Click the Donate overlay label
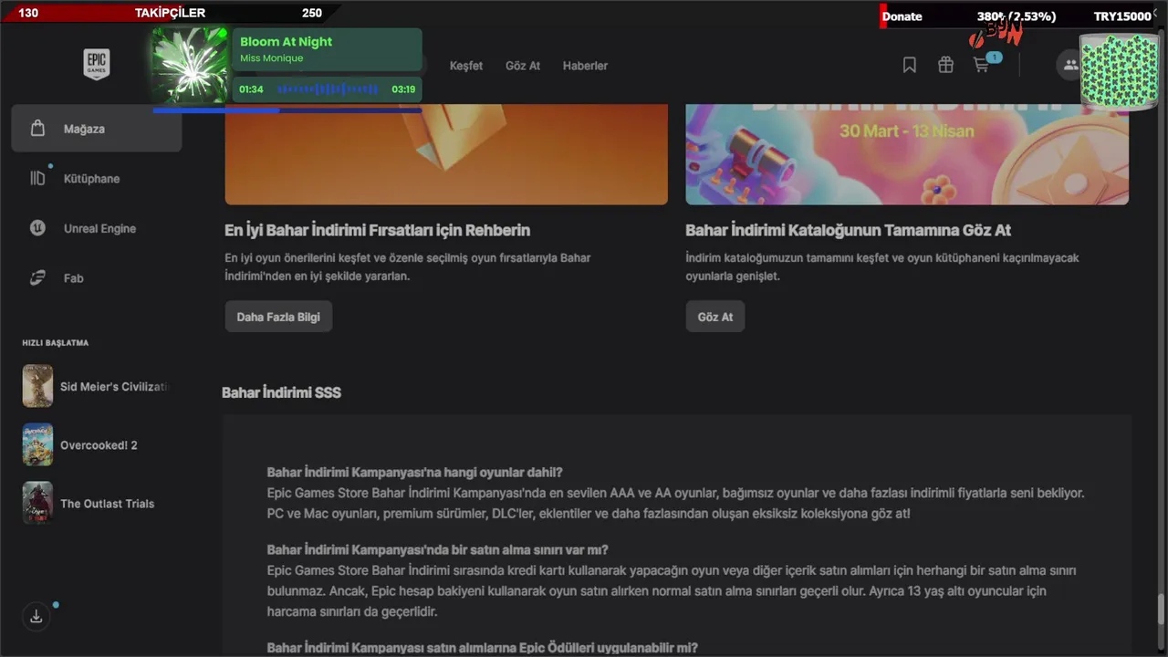 click(x=902, y=16)
